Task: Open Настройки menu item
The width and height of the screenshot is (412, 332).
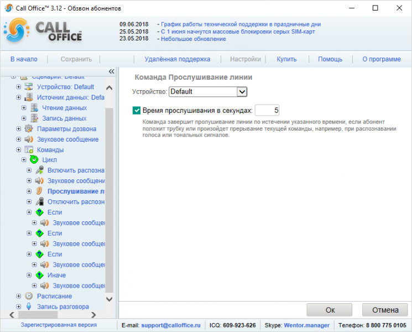Action: point(246,59)
